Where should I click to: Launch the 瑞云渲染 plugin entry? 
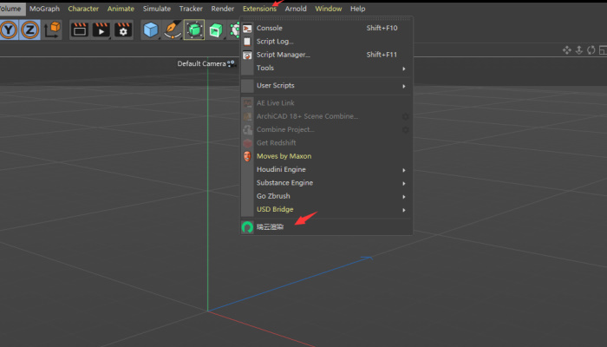[x=270, y=226]
